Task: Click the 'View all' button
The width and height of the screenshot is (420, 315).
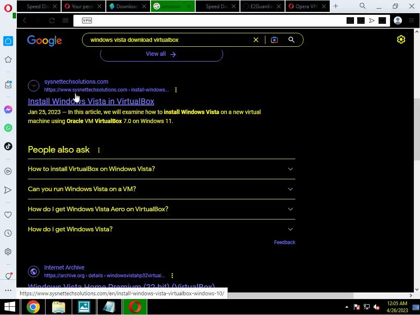Action: [x=161, y=55]
